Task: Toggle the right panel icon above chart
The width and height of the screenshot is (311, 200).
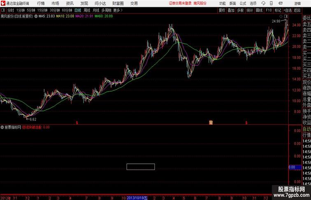Action: point(286,16)
